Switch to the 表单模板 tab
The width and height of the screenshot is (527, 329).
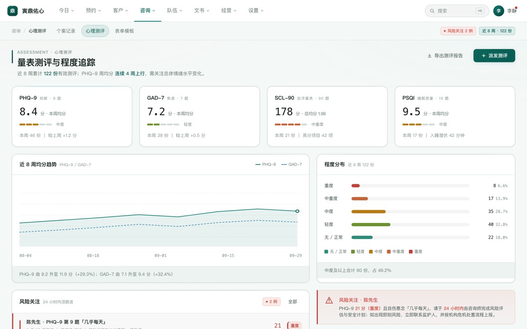tap(124, 31)
